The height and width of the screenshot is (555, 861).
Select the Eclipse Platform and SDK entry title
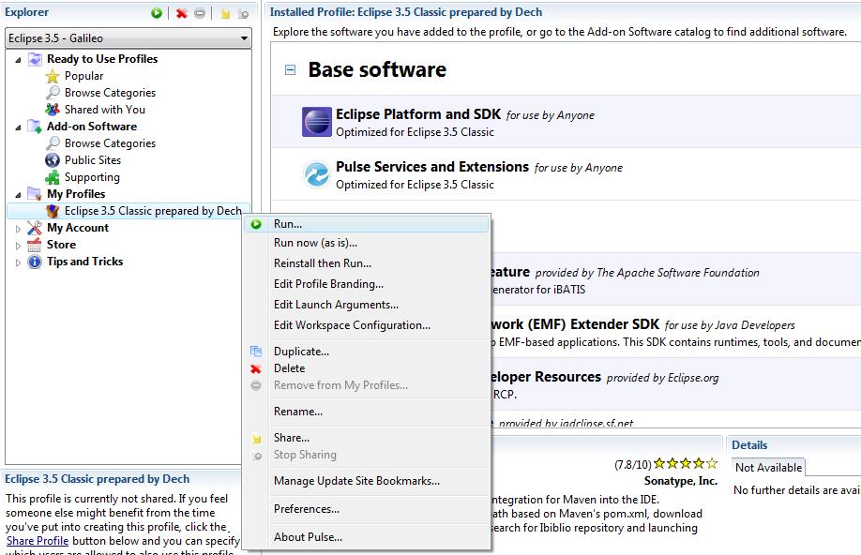418,114
